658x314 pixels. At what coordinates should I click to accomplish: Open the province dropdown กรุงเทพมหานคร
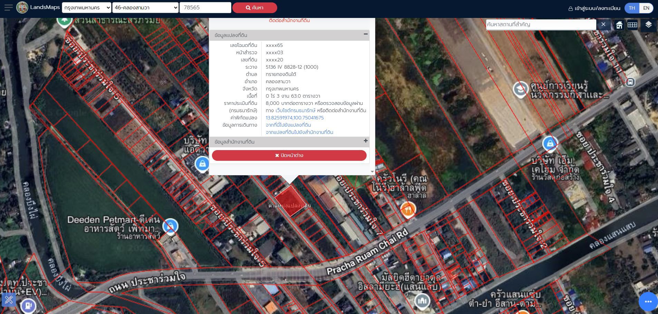[x=87, y=8]
